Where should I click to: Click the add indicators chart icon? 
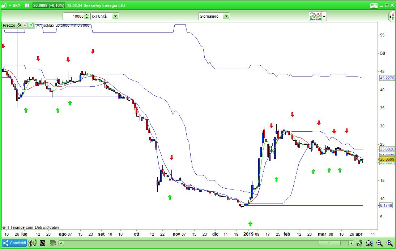tap(315, 16)
